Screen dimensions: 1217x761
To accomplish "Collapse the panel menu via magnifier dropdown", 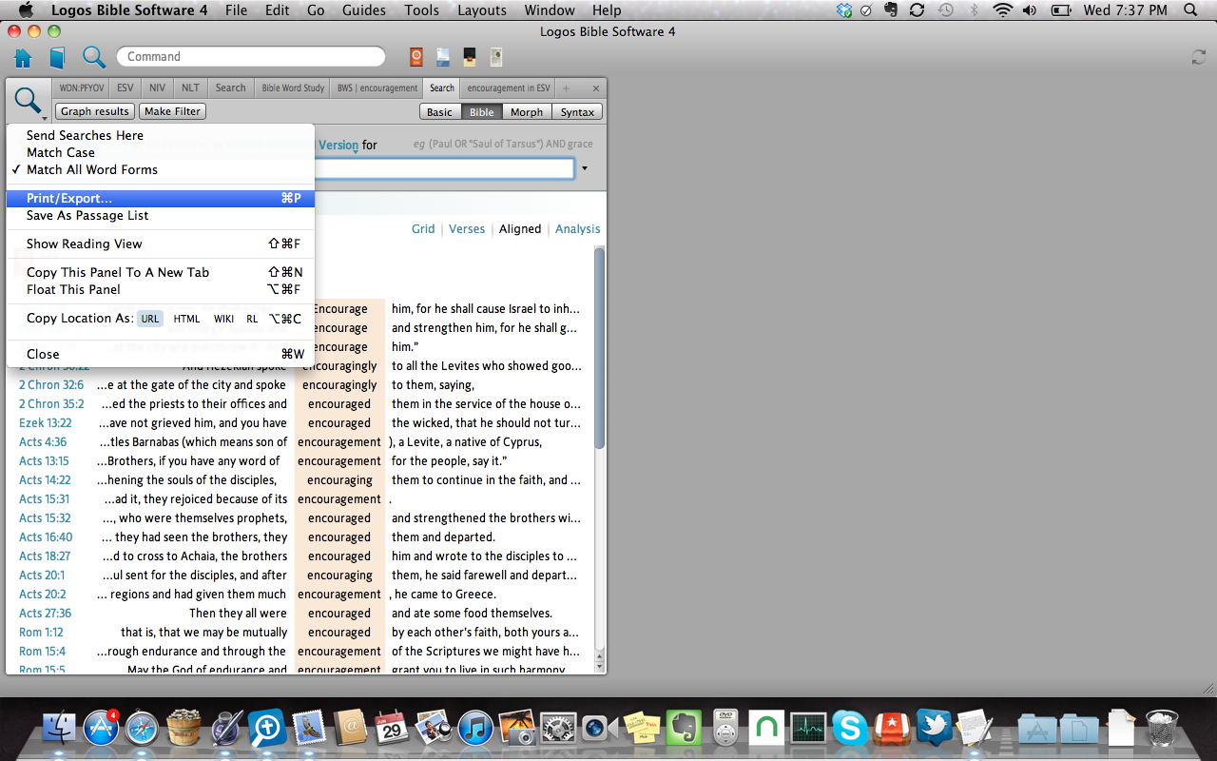I will tap(29, 101).
